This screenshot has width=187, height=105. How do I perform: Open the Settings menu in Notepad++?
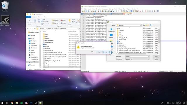tap(111, 9)
